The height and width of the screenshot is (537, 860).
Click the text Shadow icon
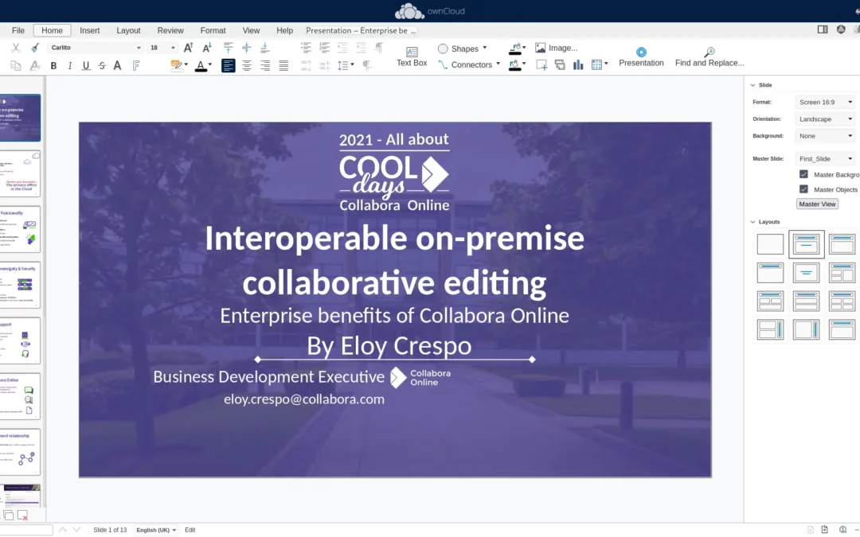tap(117, 66)
